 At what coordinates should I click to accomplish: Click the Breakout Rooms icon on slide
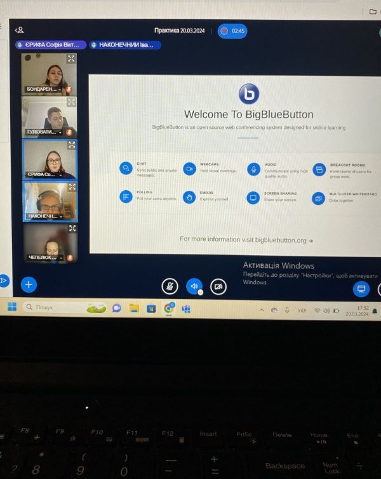coord(319,170)
